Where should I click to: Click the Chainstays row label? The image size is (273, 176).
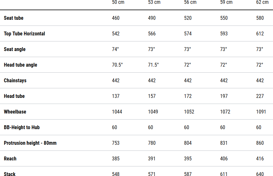(x=15, y=81)
